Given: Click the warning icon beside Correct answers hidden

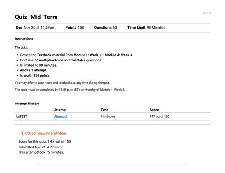Looking at the screenshot, I should tap(22, 133).
